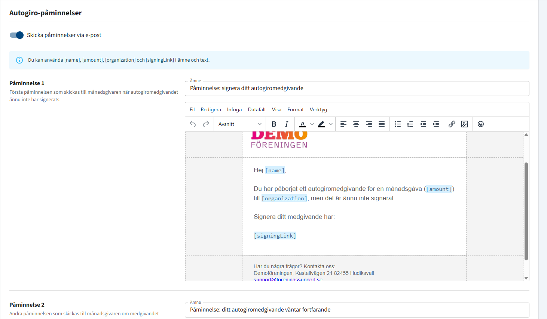Click 'Har du några frågor? Kontakta oss:' text
Image resolution: width=547 pixels, height=319 pixels.
click(294, 266)
